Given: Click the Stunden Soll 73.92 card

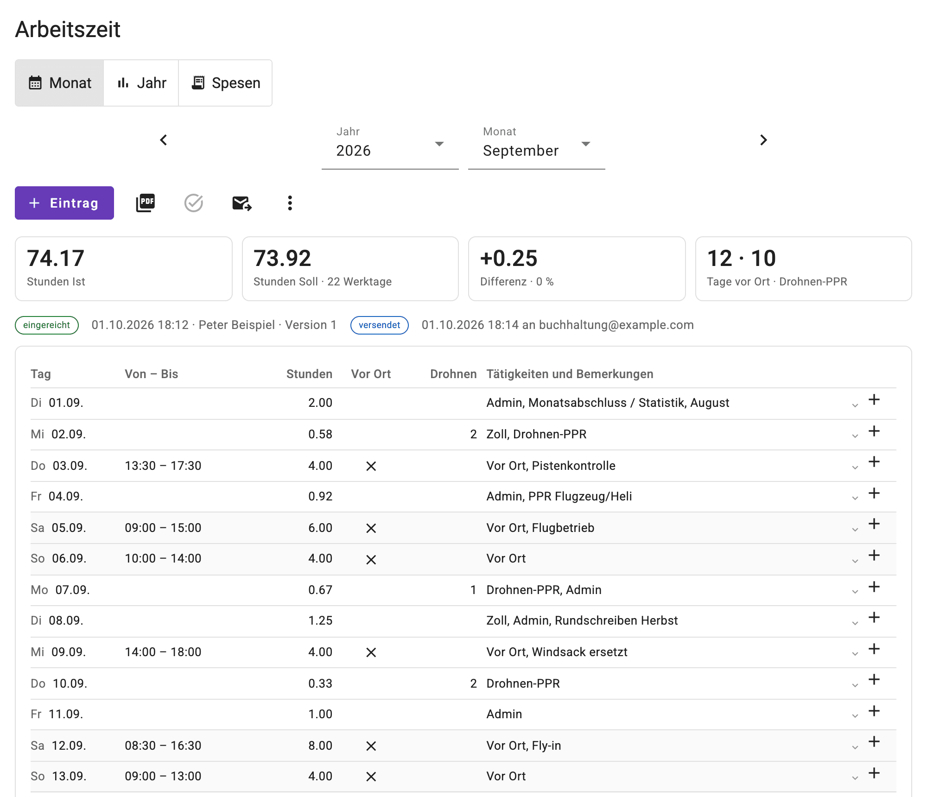Looking at the screenshot, I should click(350, 269).
